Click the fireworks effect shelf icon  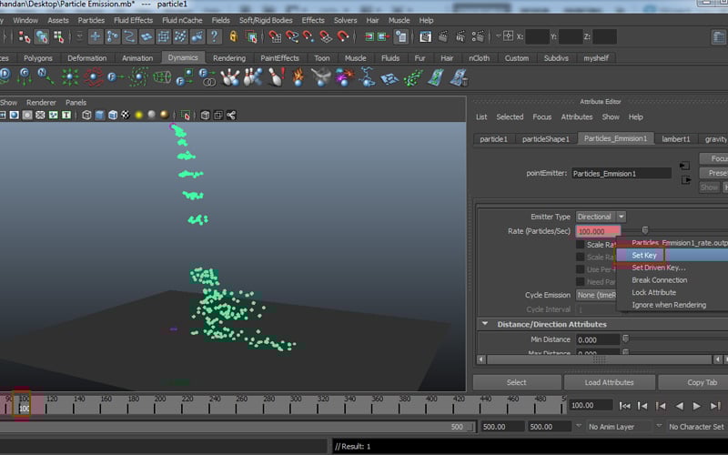pyautogui.click(x=343, y=78)
